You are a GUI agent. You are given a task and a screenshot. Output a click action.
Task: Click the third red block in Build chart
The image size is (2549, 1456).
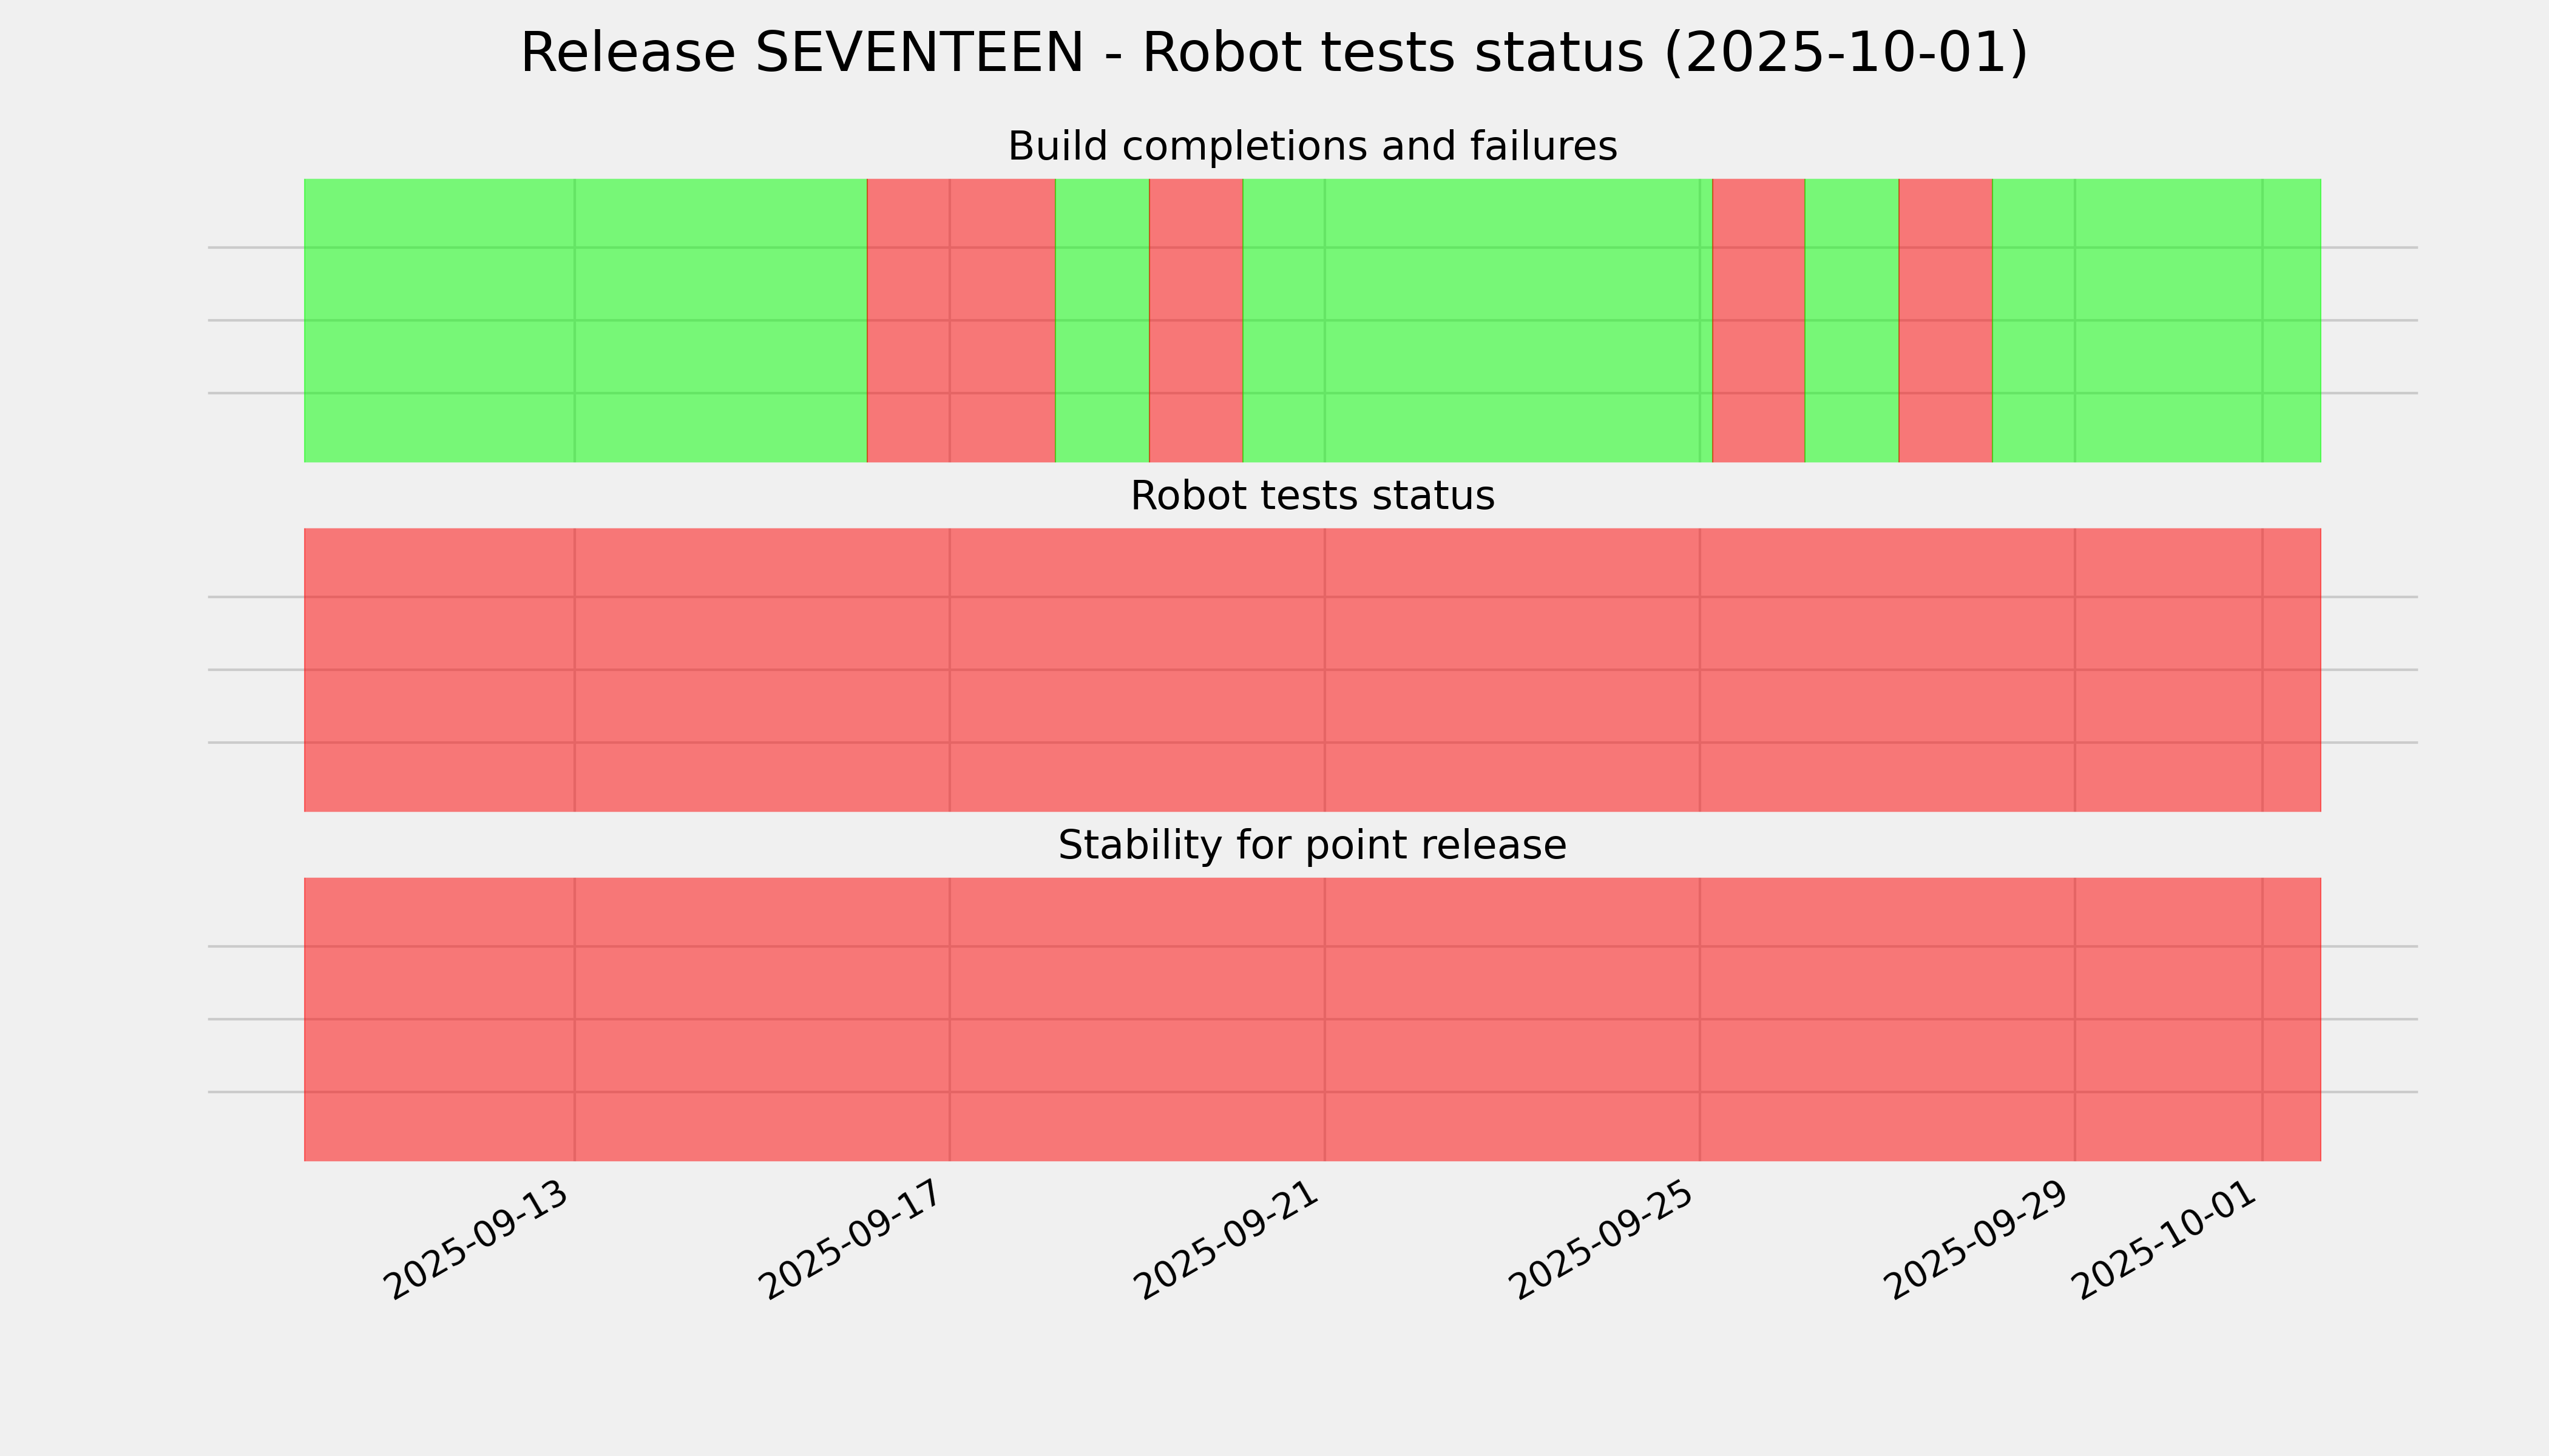(x=1758, y=320)
